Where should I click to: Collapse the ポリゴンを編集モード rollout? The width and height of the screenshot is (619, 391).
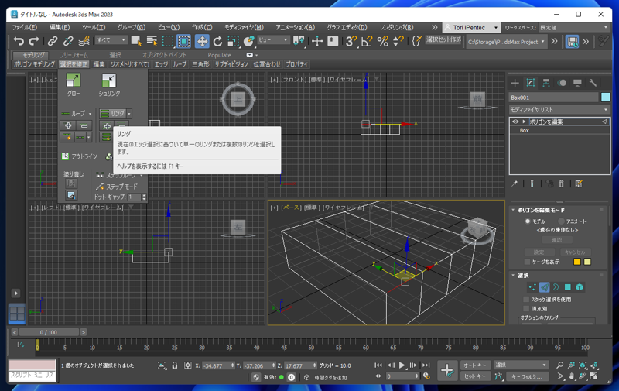click(x=513, y=210)
